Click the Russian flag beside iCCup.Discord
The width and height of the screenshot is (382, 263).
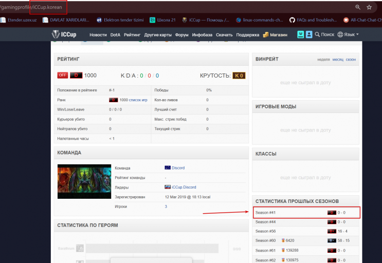(168, 187)
